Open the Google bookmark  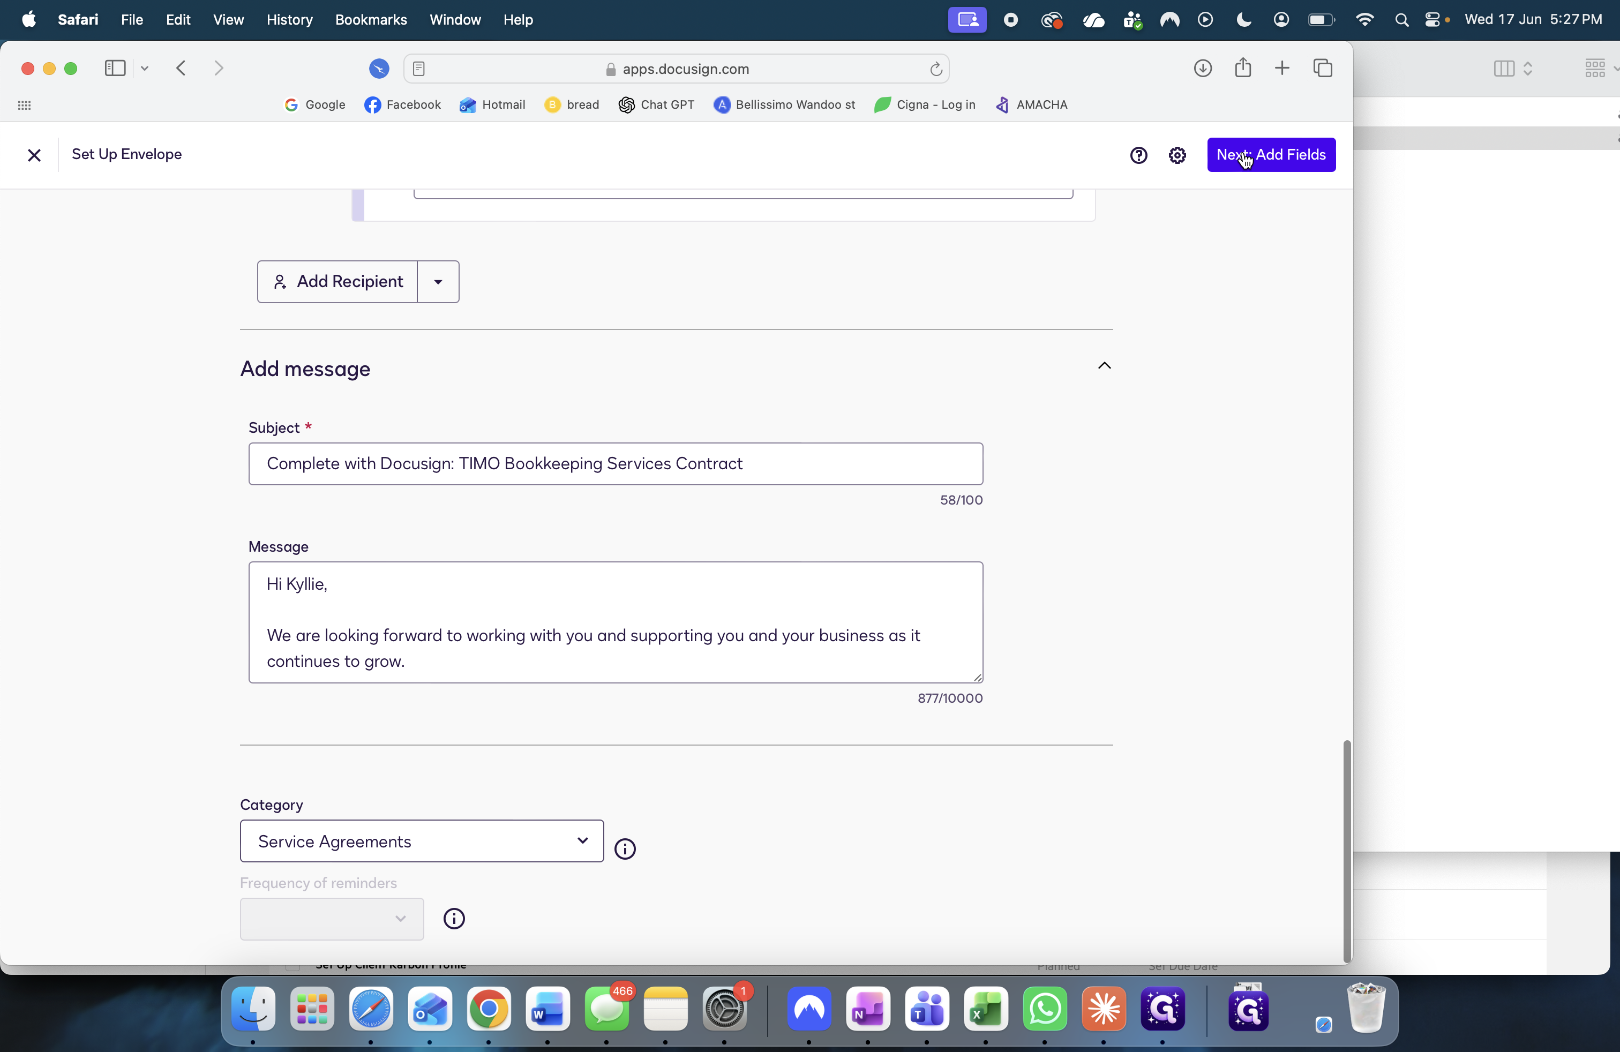point(314,105)
